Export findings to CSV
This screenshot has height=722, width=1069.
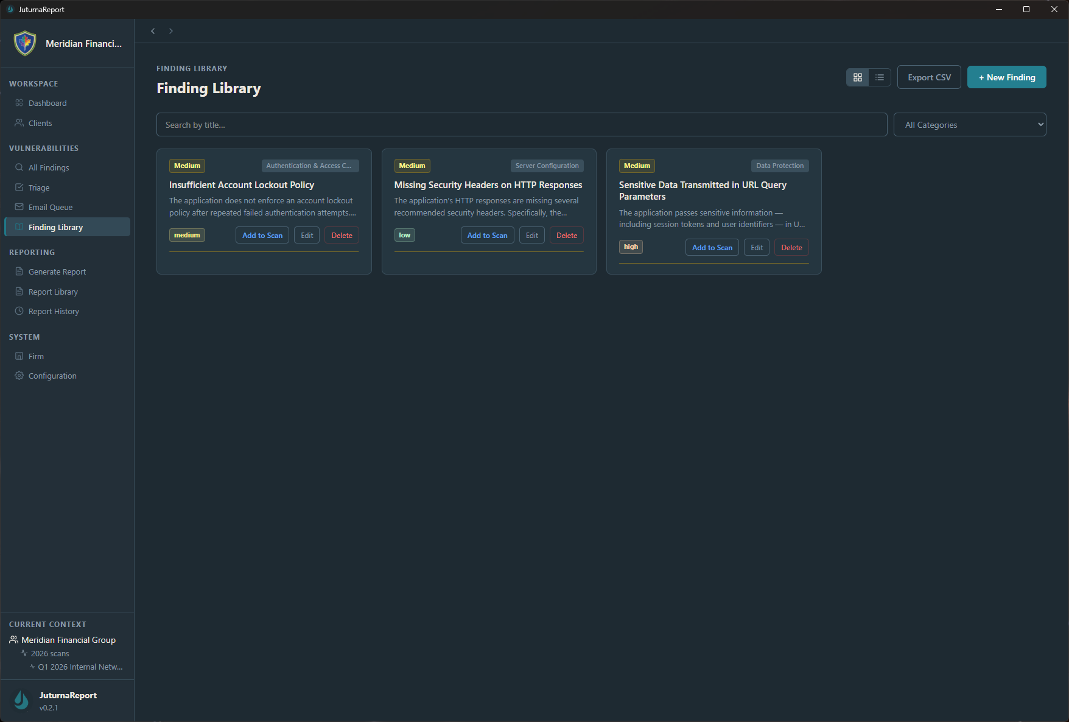[929, 77]
